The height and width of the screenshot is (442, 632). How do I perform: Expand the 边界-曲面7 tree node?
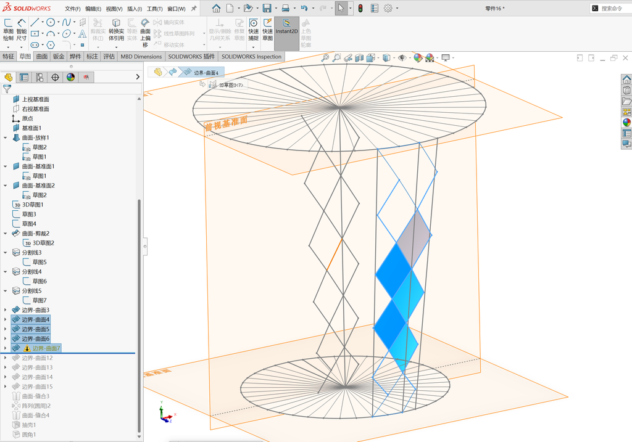coord(5,348)
